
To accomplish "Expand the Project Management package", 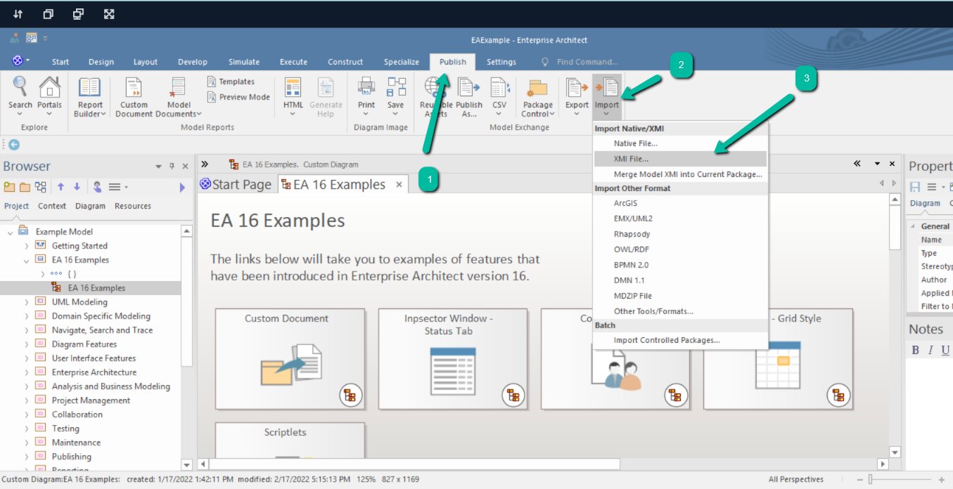I will [x=27, y=400].
